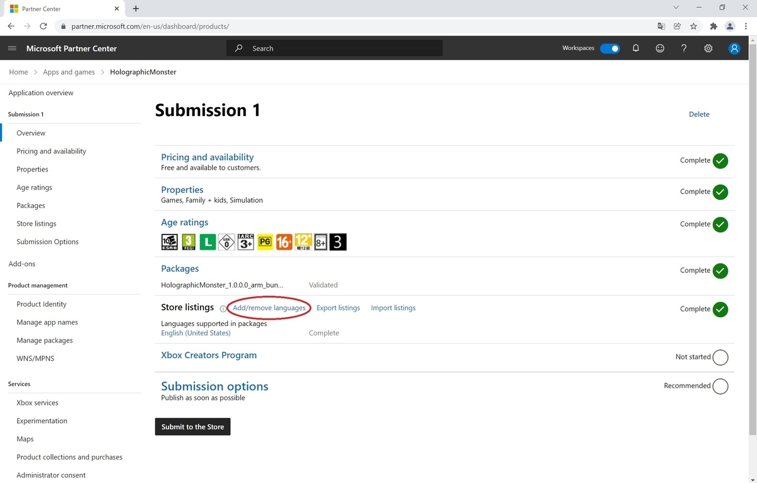757x483 pixels.
Task: Open Application overview in the sidebar
Action: pyautogui.click(x=41, y=93)
